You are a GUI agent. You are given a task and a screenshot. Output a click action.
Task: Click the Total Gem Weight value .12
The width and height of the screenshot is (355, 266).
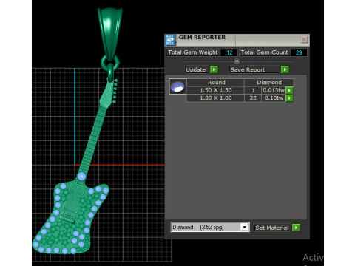coord(229,52)
